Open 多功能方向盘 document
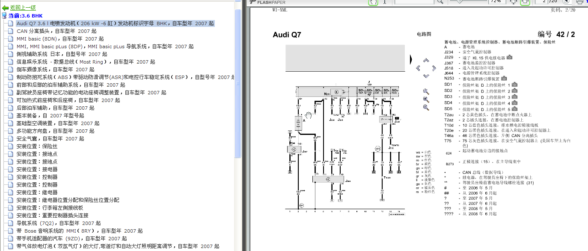The width and height of the screenshot is (588, 251). point(55,131)
